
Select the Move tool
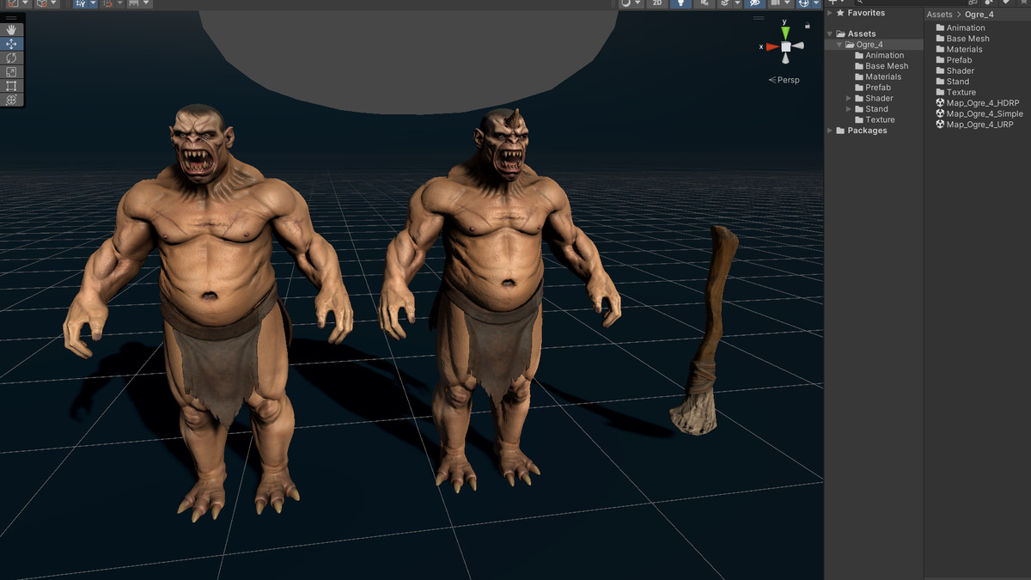11,43
